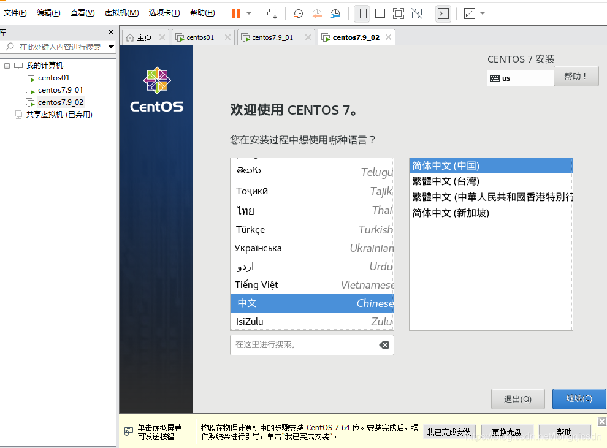Select centos7.9_01 in the library tree

pyautogui.click(x=60, y=90)
